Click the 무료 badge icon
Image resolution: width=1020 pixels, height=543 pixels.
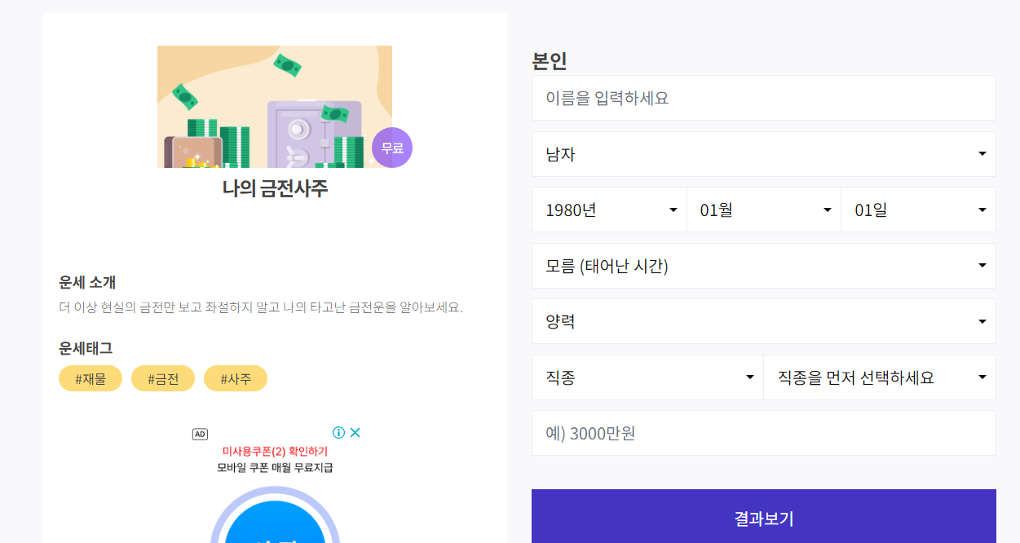[x=391, y=148]
